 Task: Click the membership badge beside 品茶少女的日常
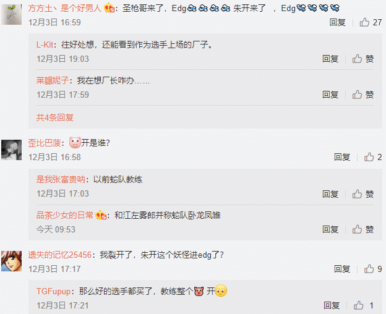click(x=101, y=215)
